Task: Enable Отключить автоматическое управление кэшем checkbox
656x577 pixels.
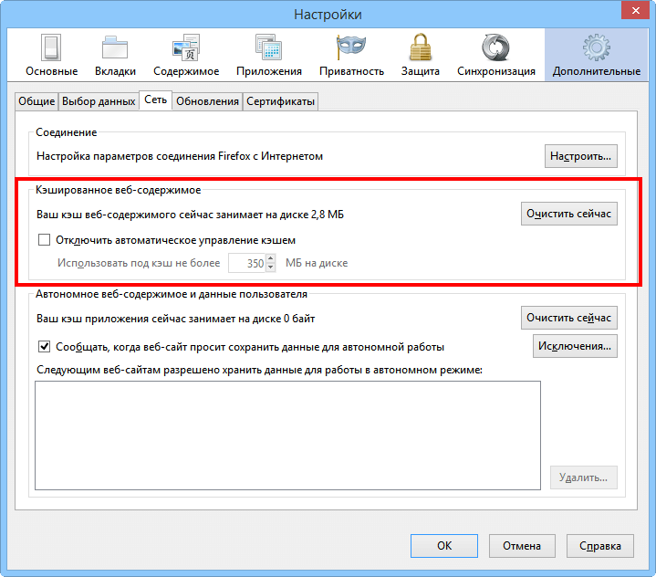Action: tap(44, 240)
